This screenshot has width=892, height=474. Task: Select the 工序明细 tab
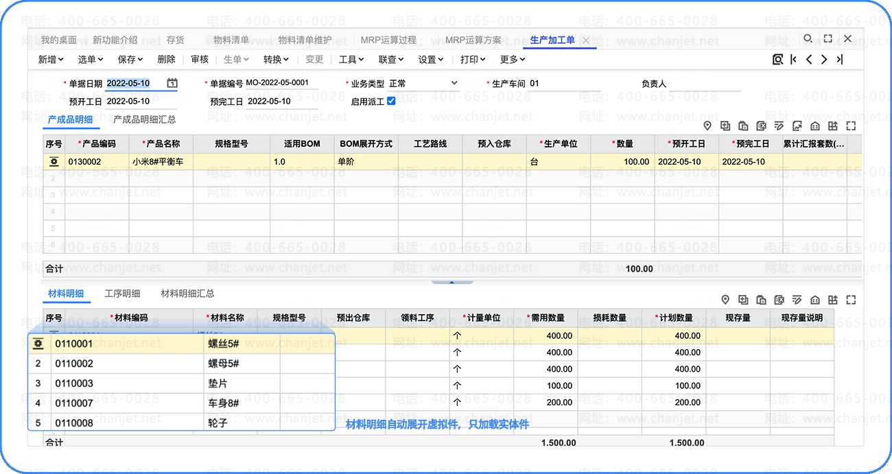[122, 294]
